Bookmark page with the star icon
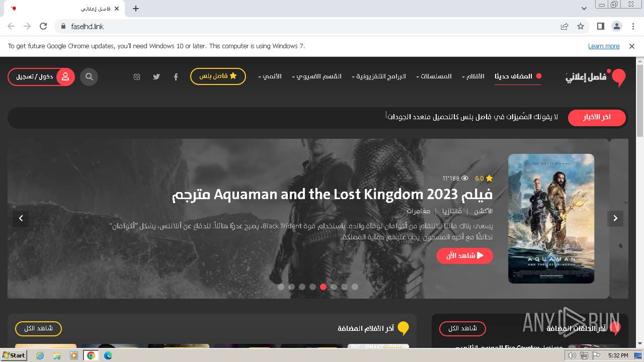 (x=581, y=26)
